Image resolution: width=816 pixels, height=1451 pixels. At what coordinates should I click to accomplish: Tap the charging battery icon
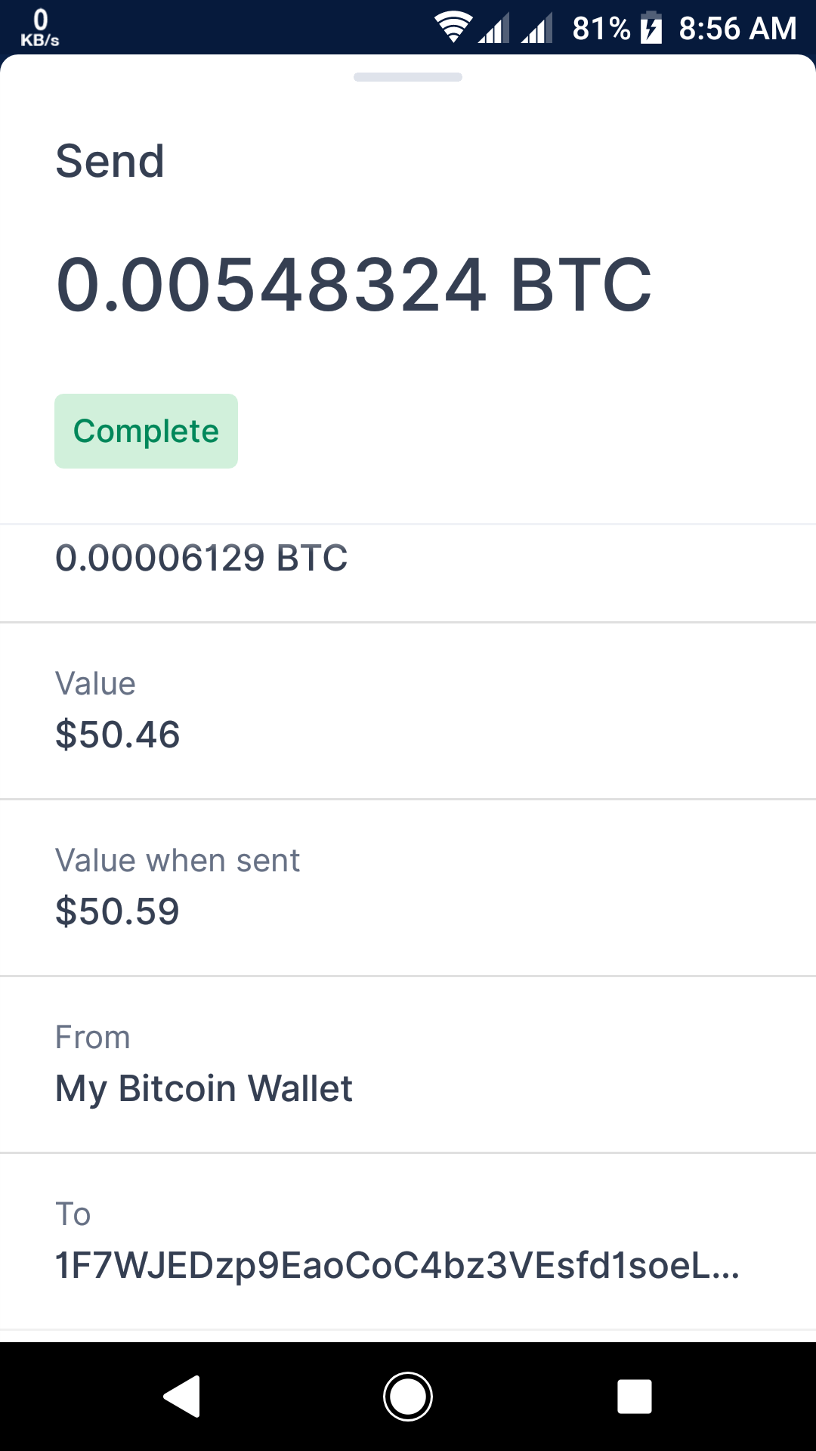click(x=651, y=28)
